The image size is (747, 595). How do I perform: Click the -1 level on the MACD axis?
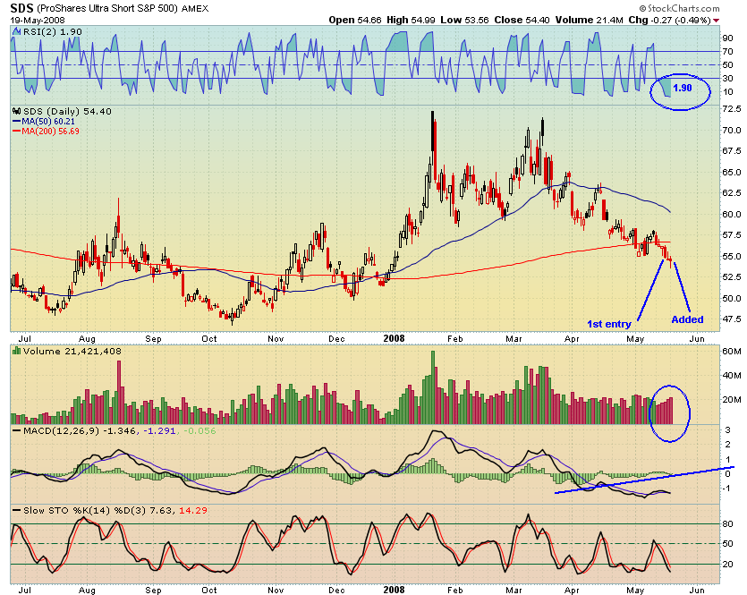[x=726, y=489]
